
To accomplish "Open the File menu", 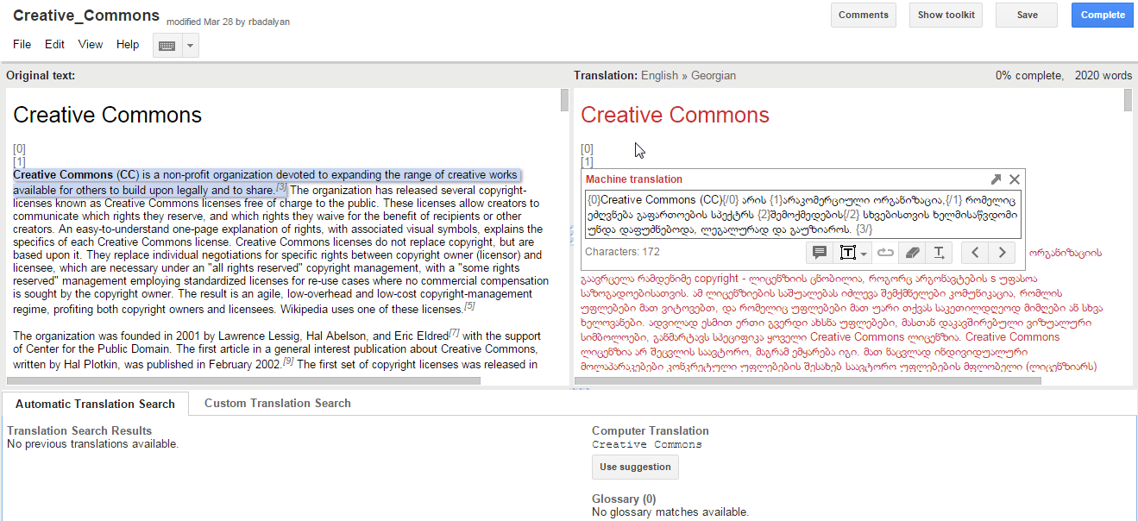I will tap(22, 45).
